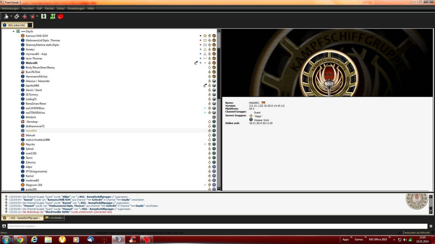
Task: Open the Favoriten menu
Action: tap(28, 9)
